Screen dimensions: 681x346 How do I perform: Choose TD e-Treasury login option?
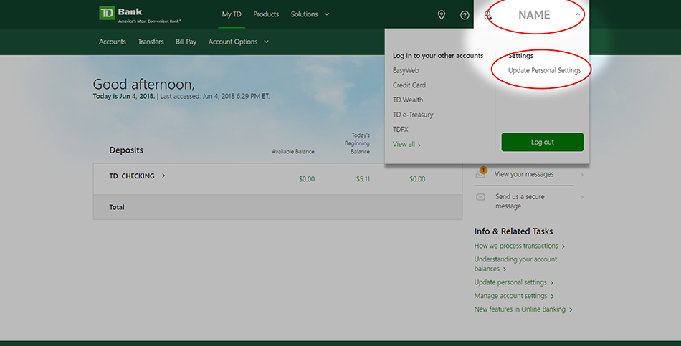pos(413,115)
